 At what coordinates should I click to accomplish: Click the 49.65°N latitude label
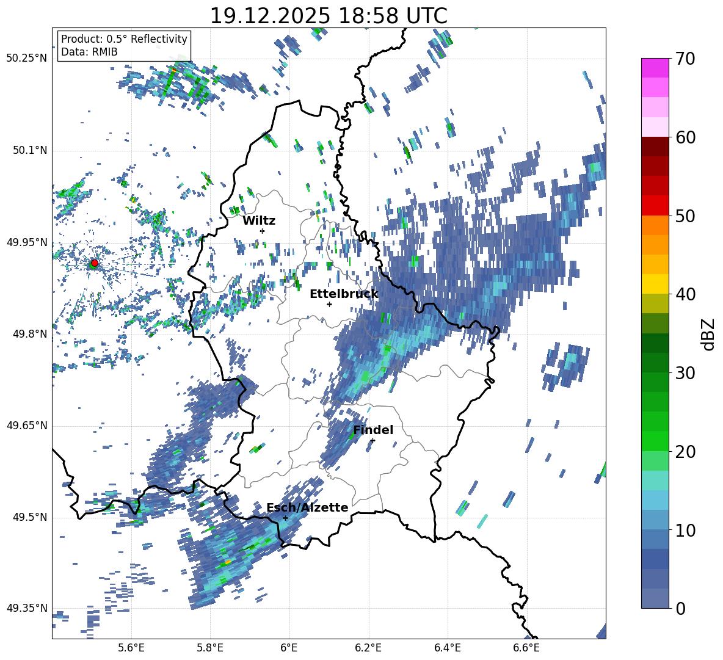click(27, 426)
